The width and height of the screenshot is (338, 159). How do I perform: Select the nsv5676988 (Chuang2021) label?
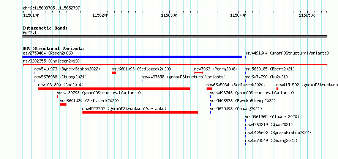pyautogui.click(x=60, y=77)
